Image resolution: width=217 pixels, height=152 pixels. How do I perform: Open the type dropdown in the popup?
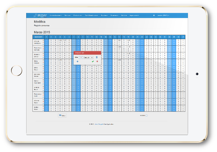tap(88, 58)
